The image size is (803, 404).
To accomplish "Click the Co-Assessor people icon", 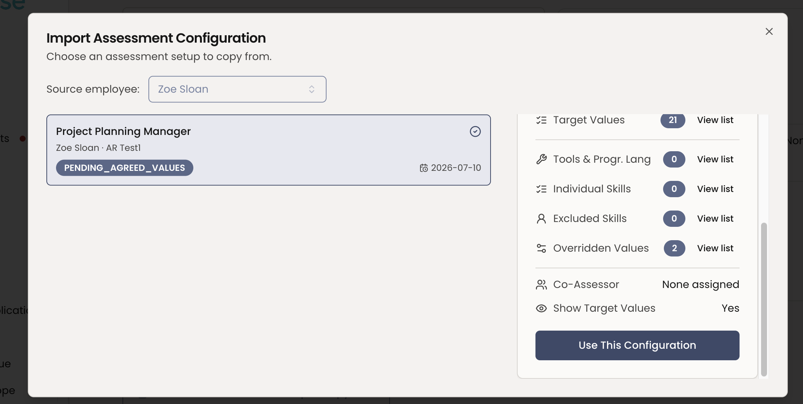I will point(541,285).
